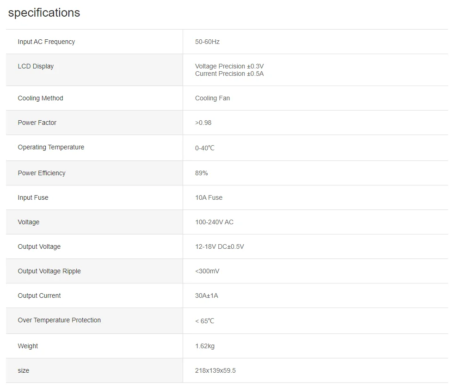Screen dimensions: 449x388
Task: Click the 0-40℃ value
Action: pos(204,148)
